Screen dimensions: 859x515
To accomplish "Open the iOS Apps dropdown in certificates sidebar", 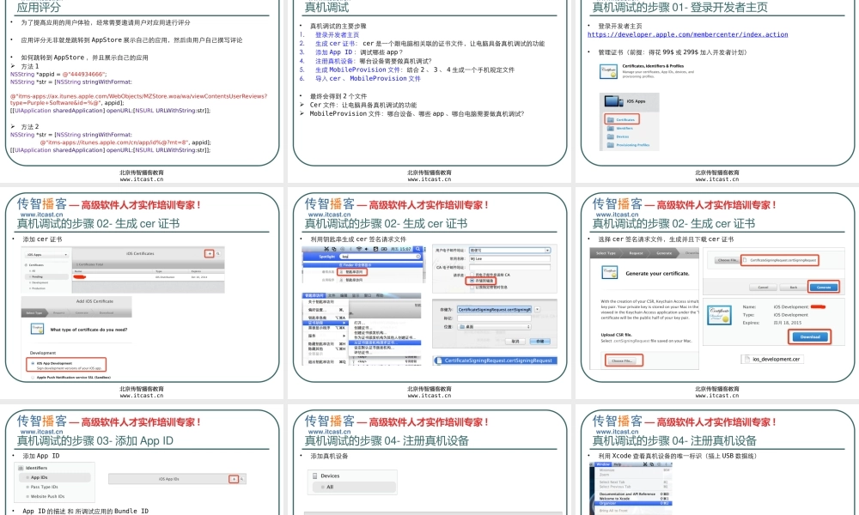I will [47, 255].
